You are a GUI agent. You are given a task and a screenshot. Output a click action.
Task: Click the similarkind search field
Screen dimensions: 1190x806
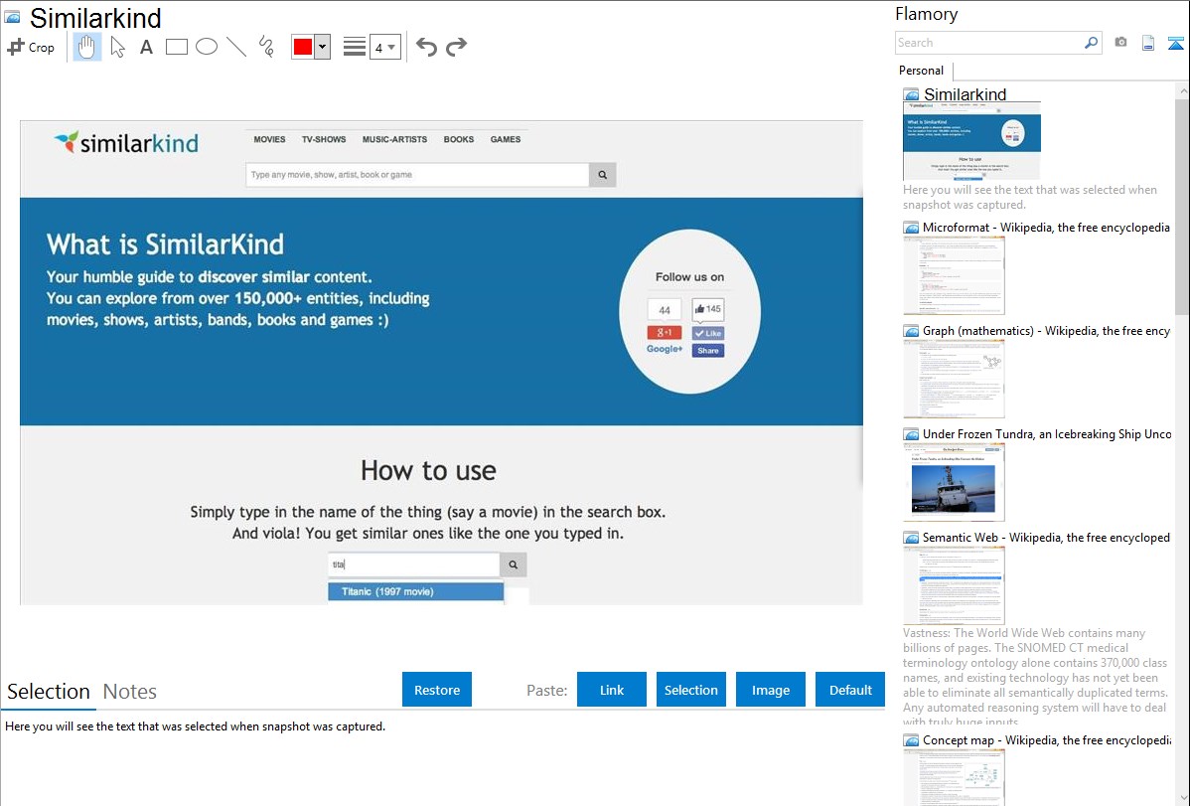pyautogui.click(x=417, y=175)
